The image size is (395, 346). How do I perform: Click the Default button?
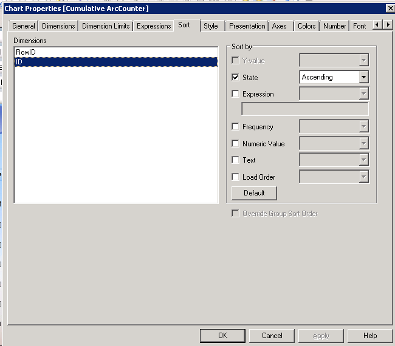pyautogui.click(x=254, y=193)
